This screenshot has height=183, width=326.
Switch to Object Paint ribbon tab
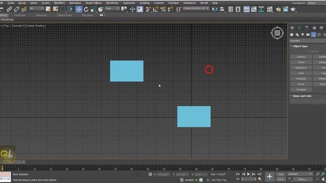click(64, 15)
